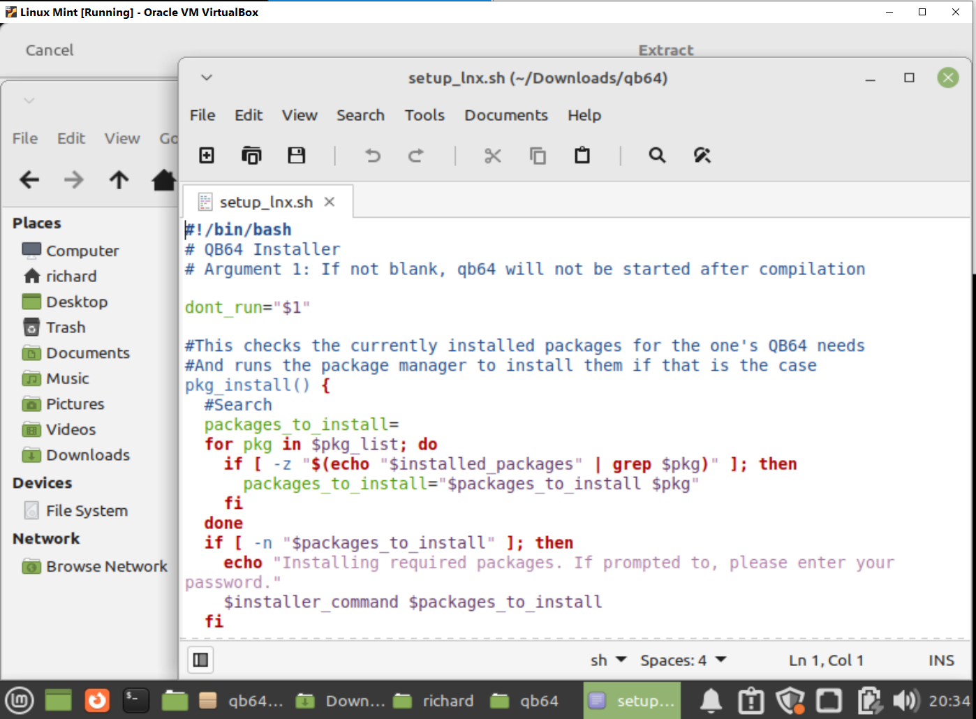The height and width of the screenshot is (719, 976).
Task: Open the volume control in tray
Action: click(906, 700)
